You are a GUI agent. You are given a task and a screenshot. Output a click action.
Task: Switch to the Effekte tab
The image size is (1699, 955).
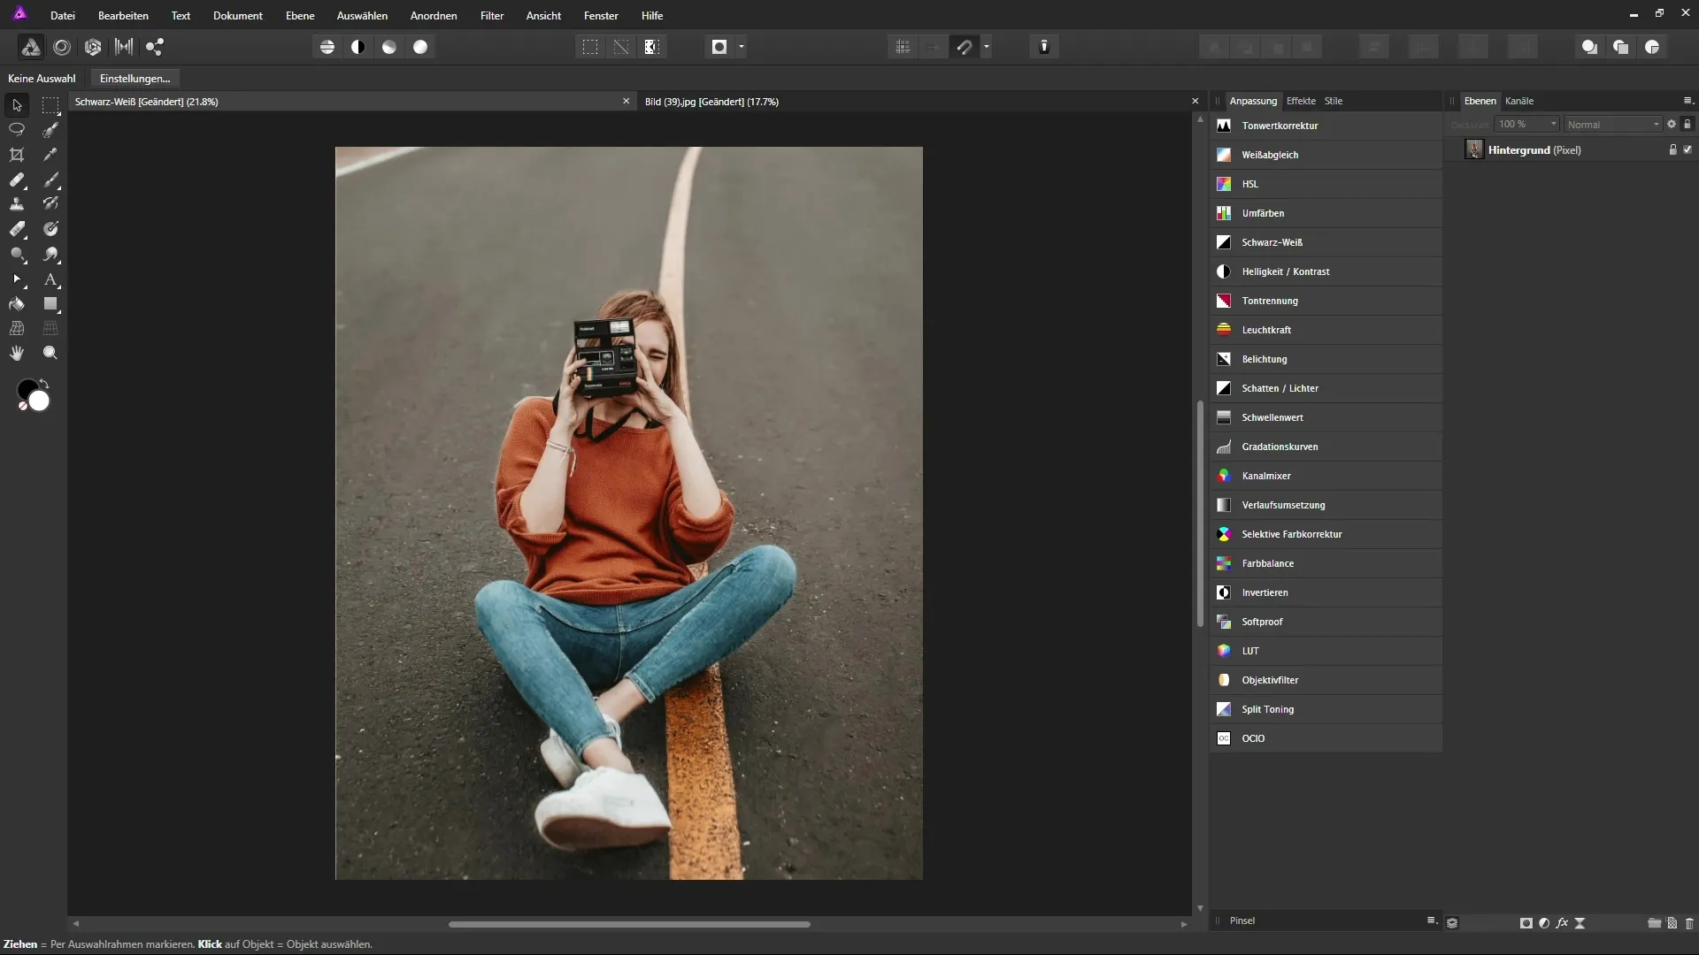tap(1301, 101)
